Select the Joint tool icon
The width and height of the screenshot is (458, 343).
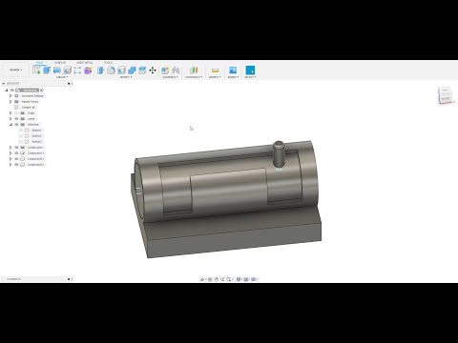click(x=176, y=71)
